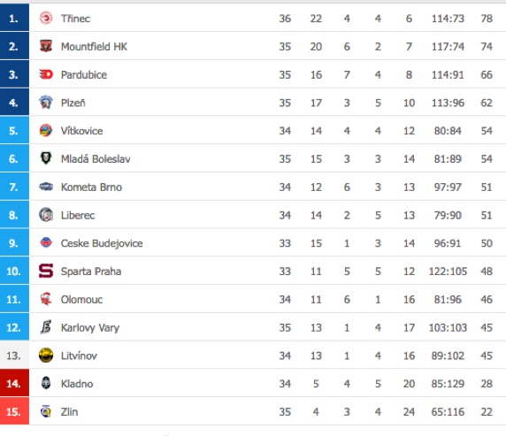Click the Karlovy Vary team logo
This screenshot has height=436, width=506.
[46, 327]
